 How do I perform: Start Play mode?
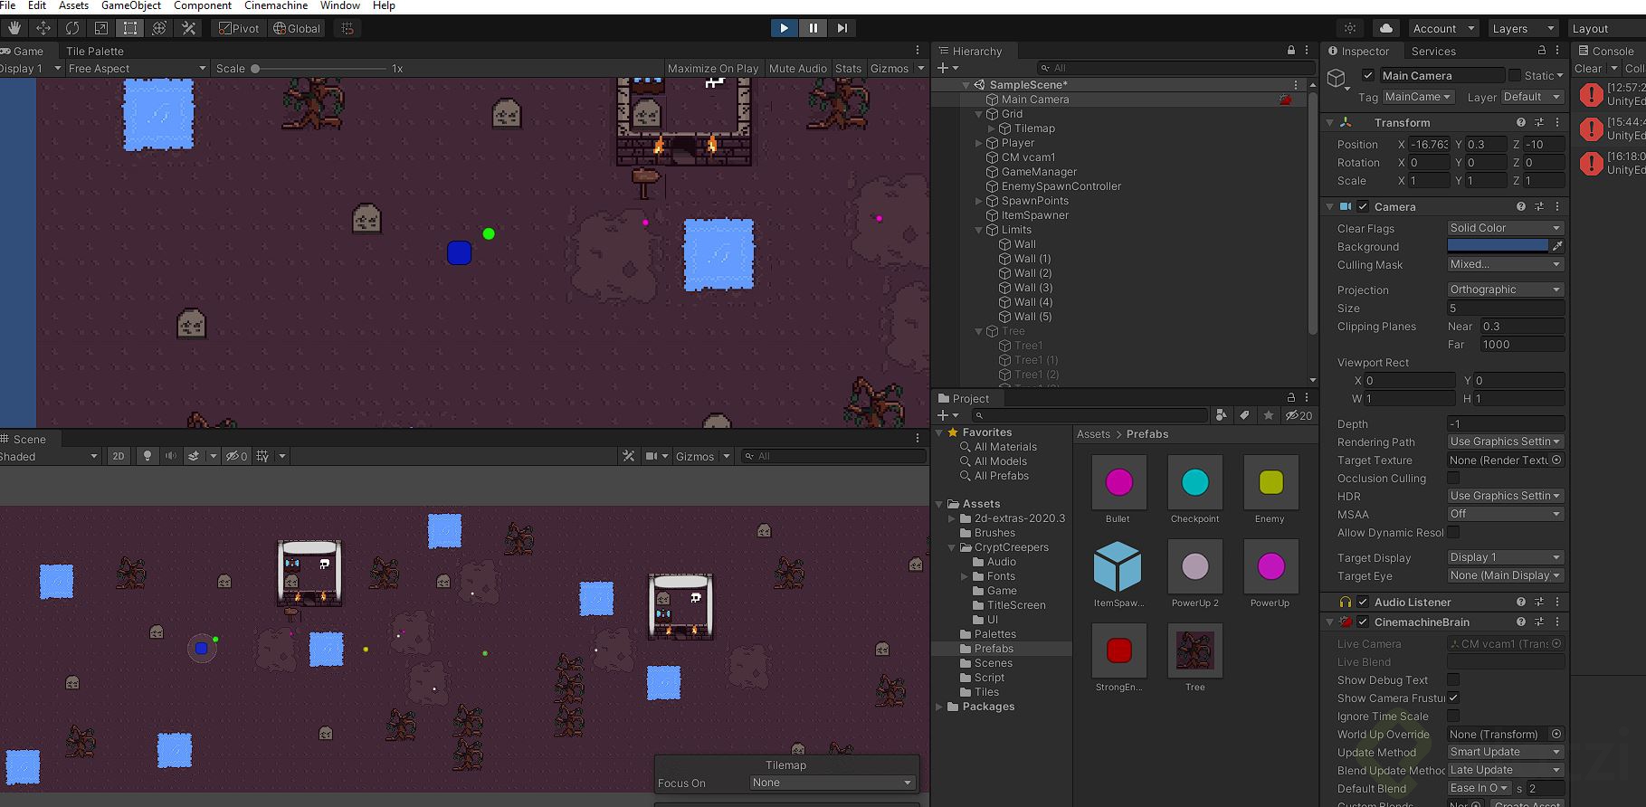point(784,28)
